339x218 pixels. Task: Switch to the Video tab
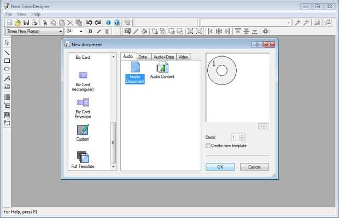pos(183,57)
